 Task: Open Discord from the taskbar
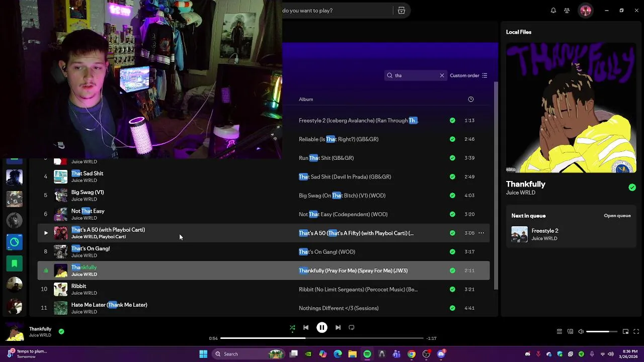441,354
